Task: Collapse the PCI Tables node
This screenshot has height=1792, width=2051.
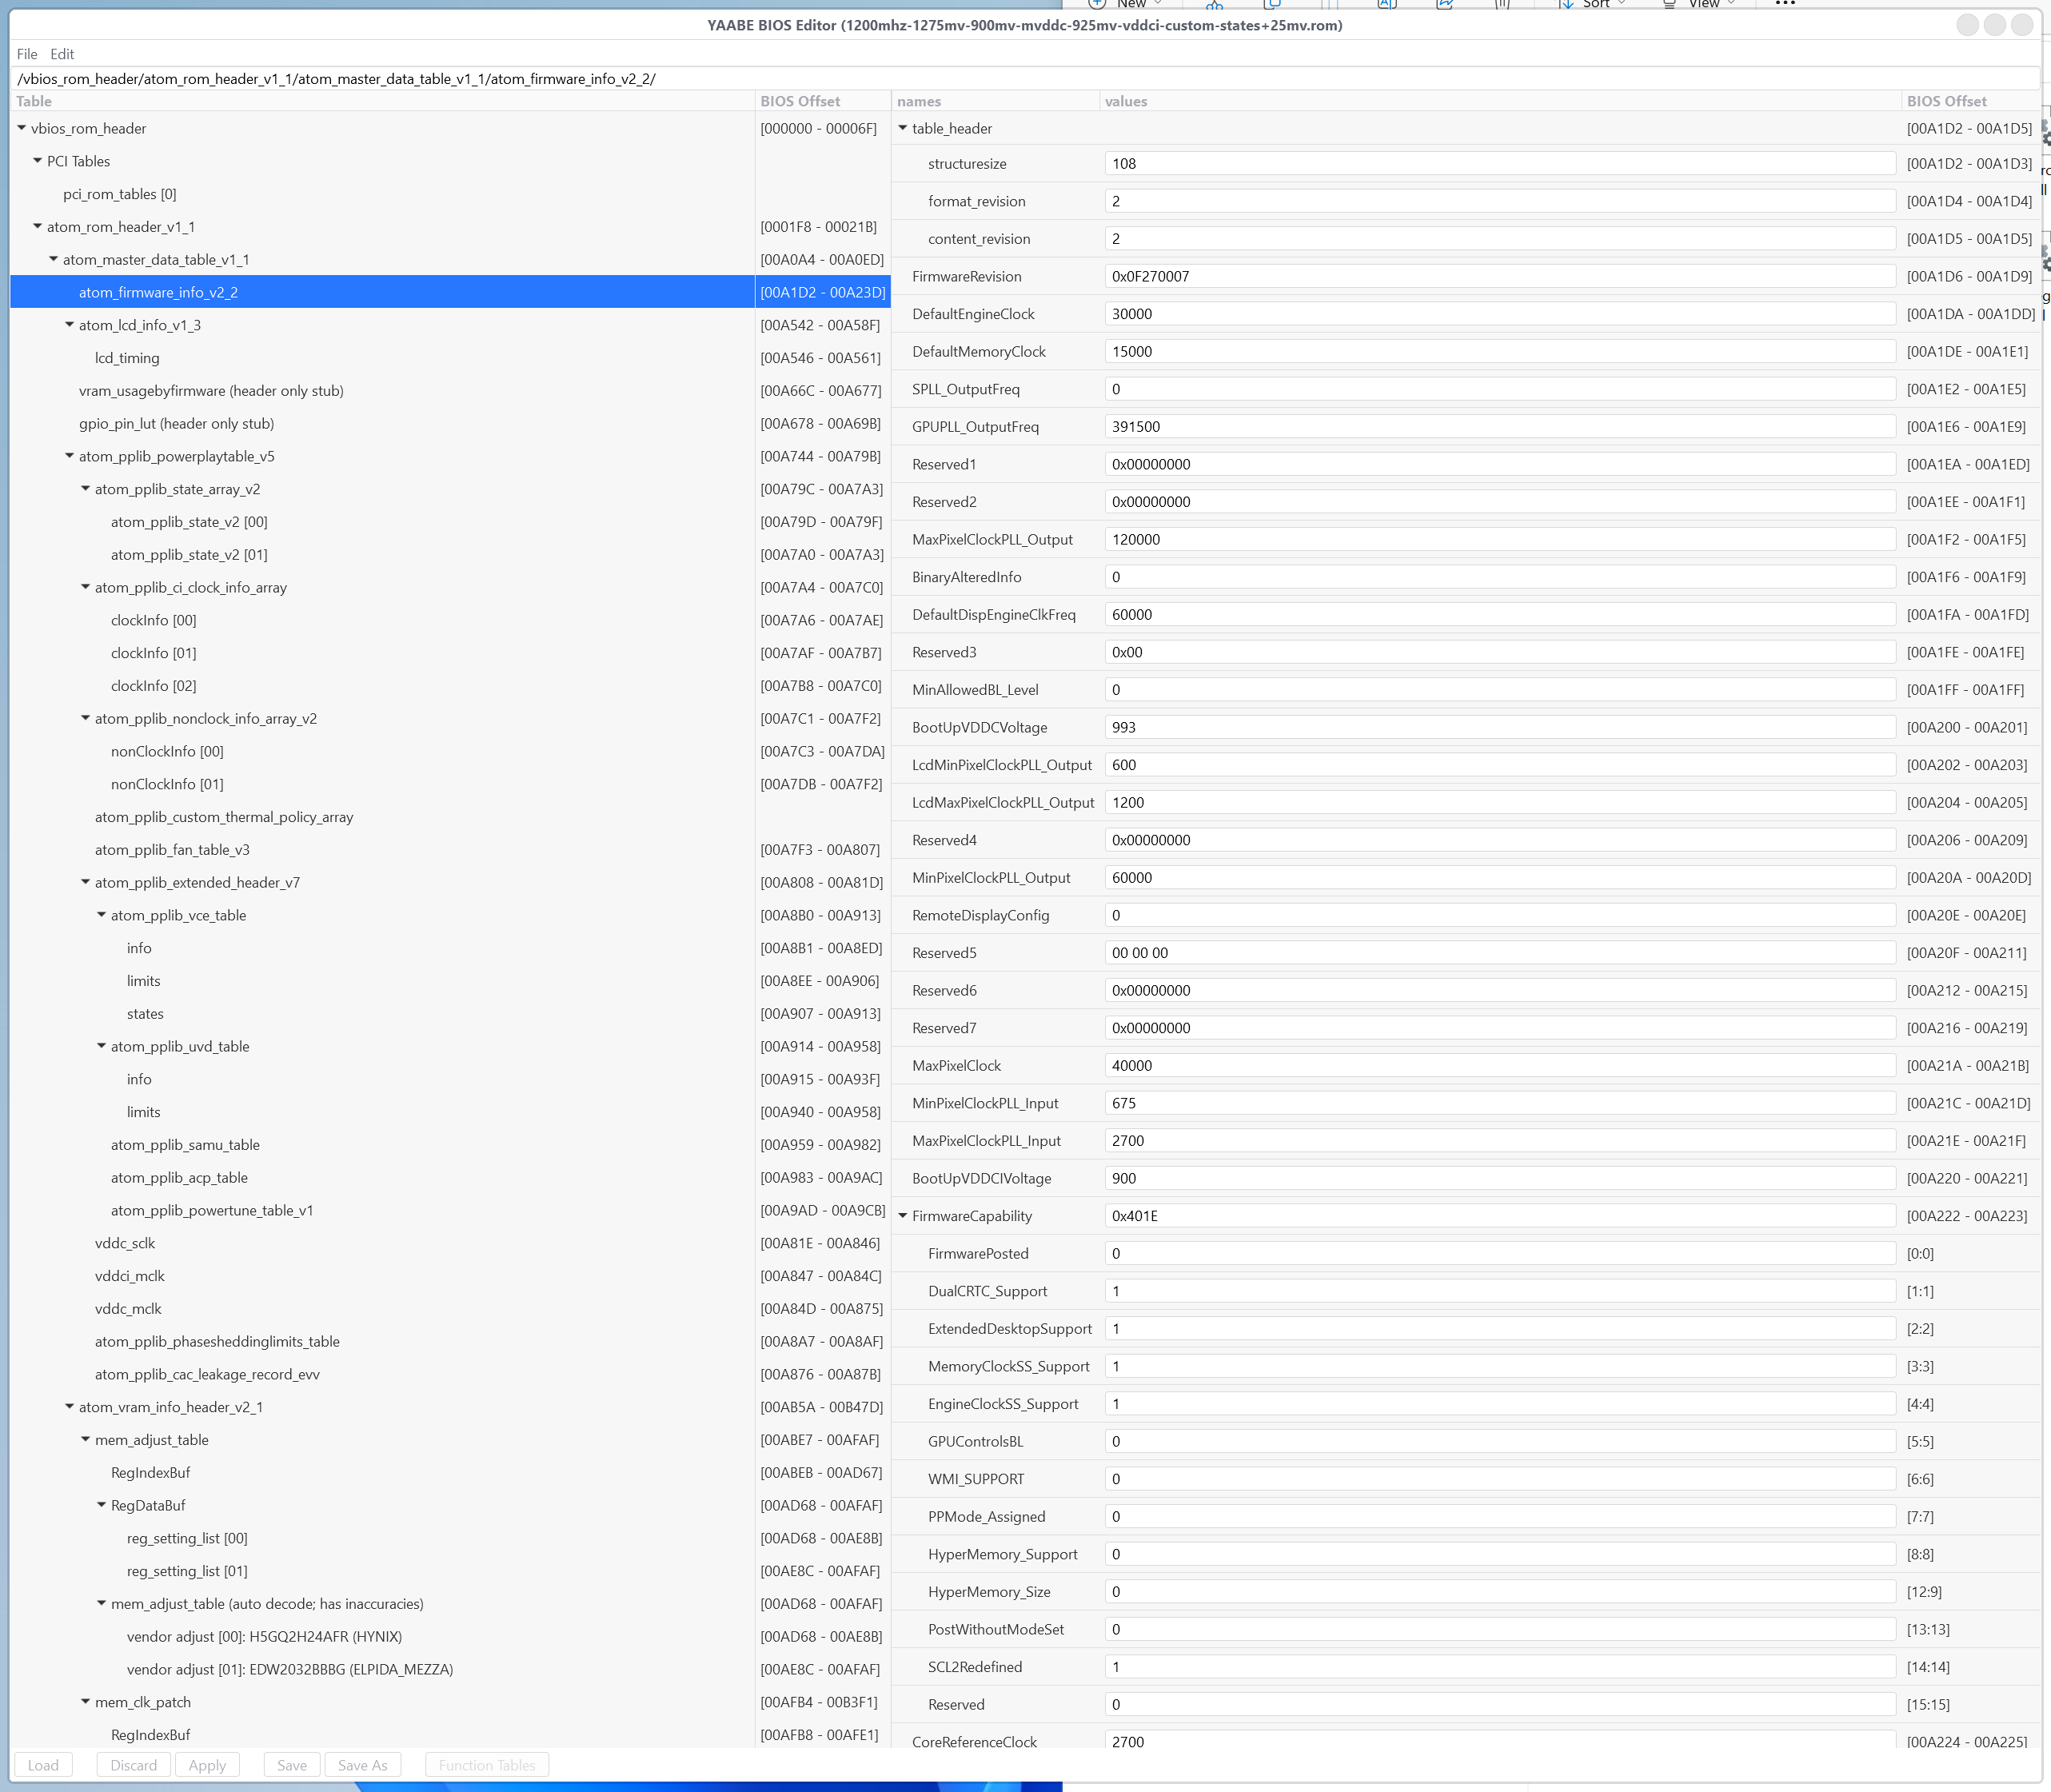Action: pos(37,161)
